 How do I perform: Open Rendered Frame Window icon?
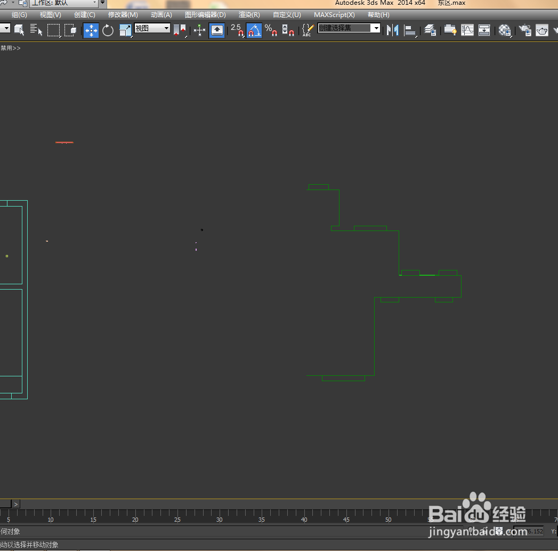coord(542,30)
